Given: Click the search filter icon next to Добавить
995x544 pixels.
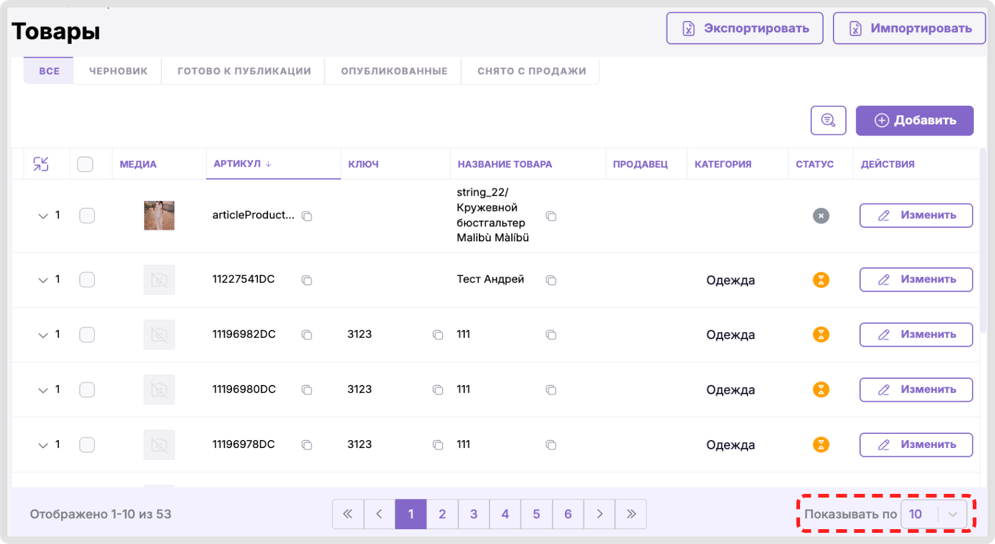Looking at the screenshot, I should pos(828,120).
